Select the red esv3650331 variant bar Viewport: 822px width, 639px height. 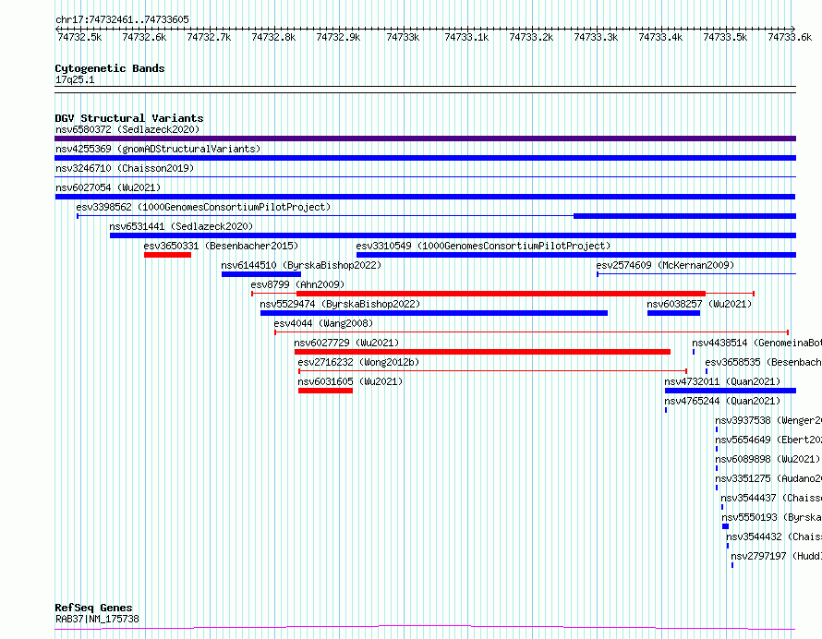168,255
